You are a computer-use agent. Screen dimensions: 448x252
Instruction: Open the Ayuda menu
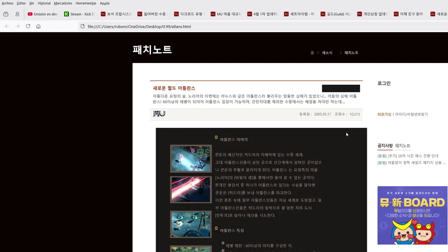105,3
